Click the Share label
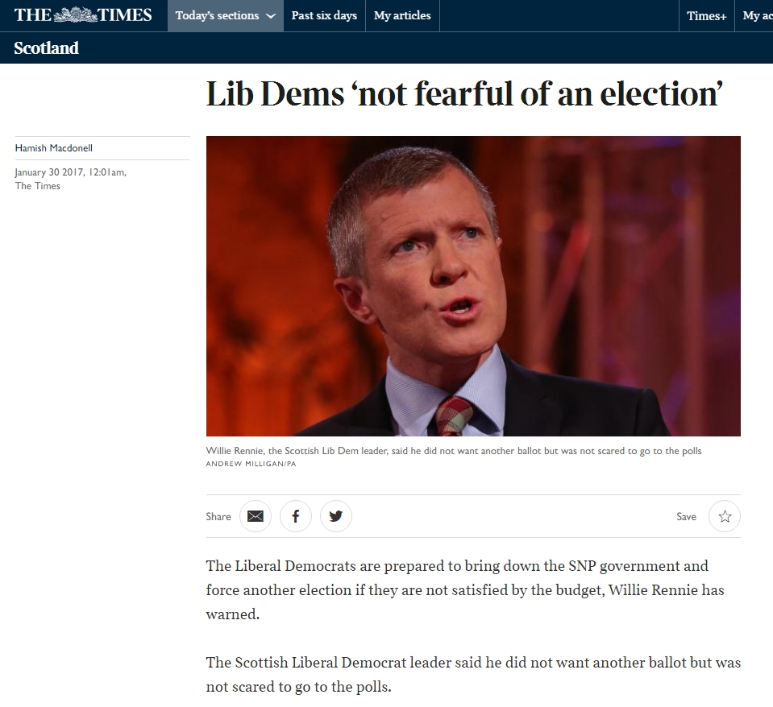This screenshot has height=707, width=773. (x=218, y=516)
